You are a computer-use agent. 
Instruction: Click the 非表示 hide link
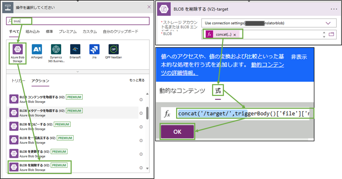pyautogui.click(x=299, y=57)
